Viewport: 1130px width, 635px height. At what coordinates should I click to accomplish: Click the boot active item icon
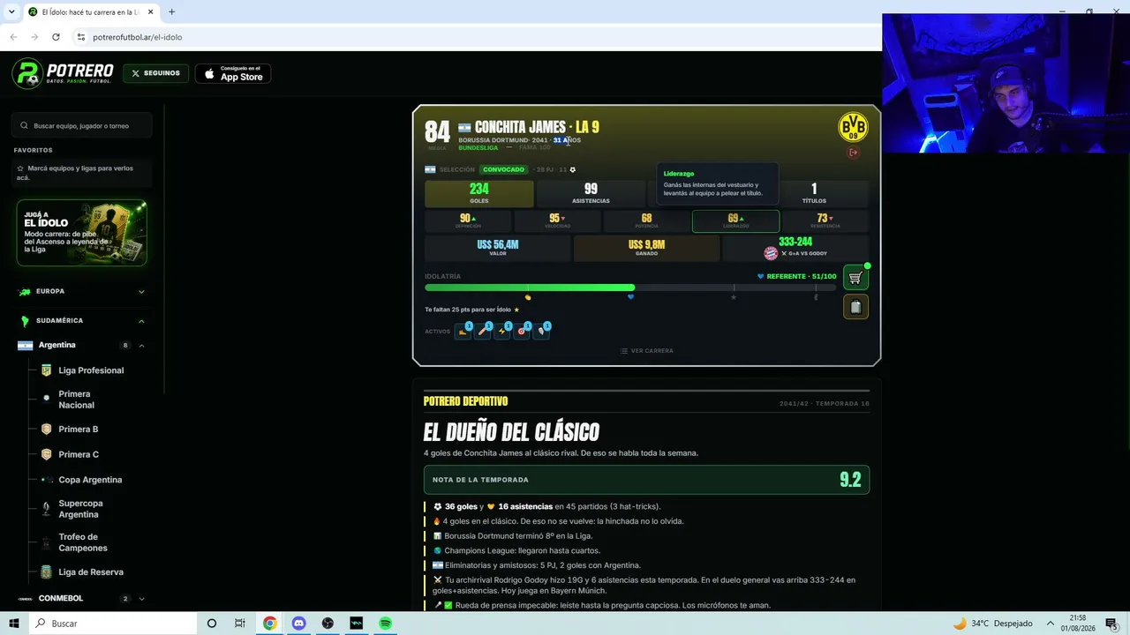pyautogui.click(x=463, y=331)
